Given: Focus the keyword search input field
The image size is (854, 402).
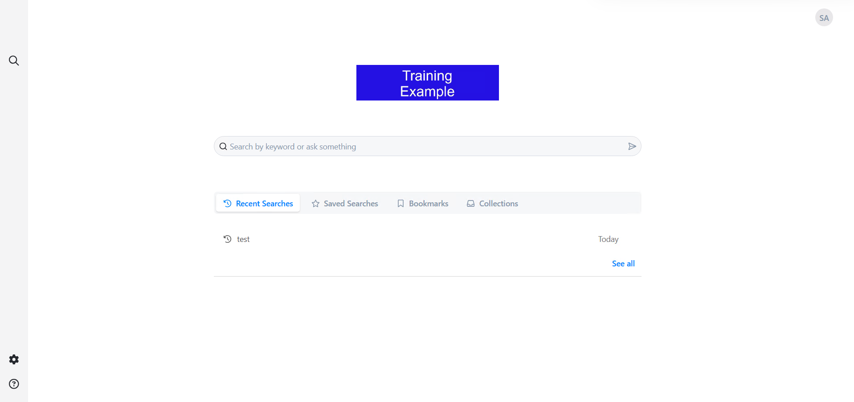Looking at the screenshot, I should click(427, 146).
